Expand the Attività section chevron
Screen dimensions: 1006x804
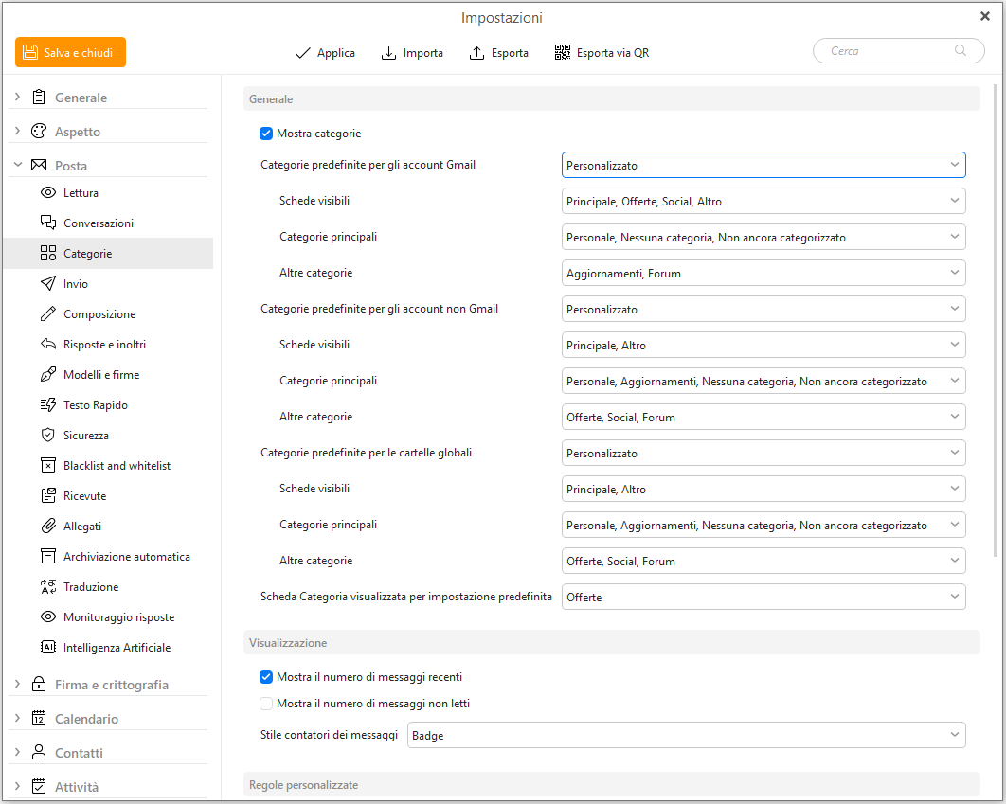18,786
